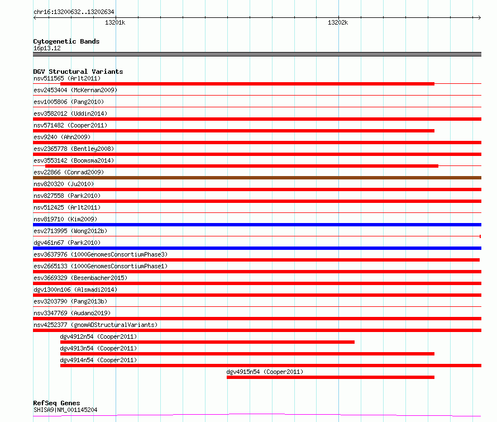Screen dimensions: 497x422
Task: Open nsv4252377 (gnomADStructuralVariants) label
Action: tap(95, 325)
